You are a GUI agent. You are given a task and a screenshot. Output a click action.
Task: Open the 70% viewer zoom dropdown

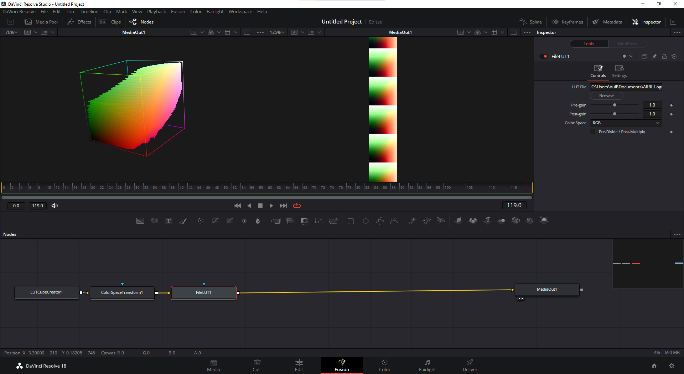click(11, 32)
